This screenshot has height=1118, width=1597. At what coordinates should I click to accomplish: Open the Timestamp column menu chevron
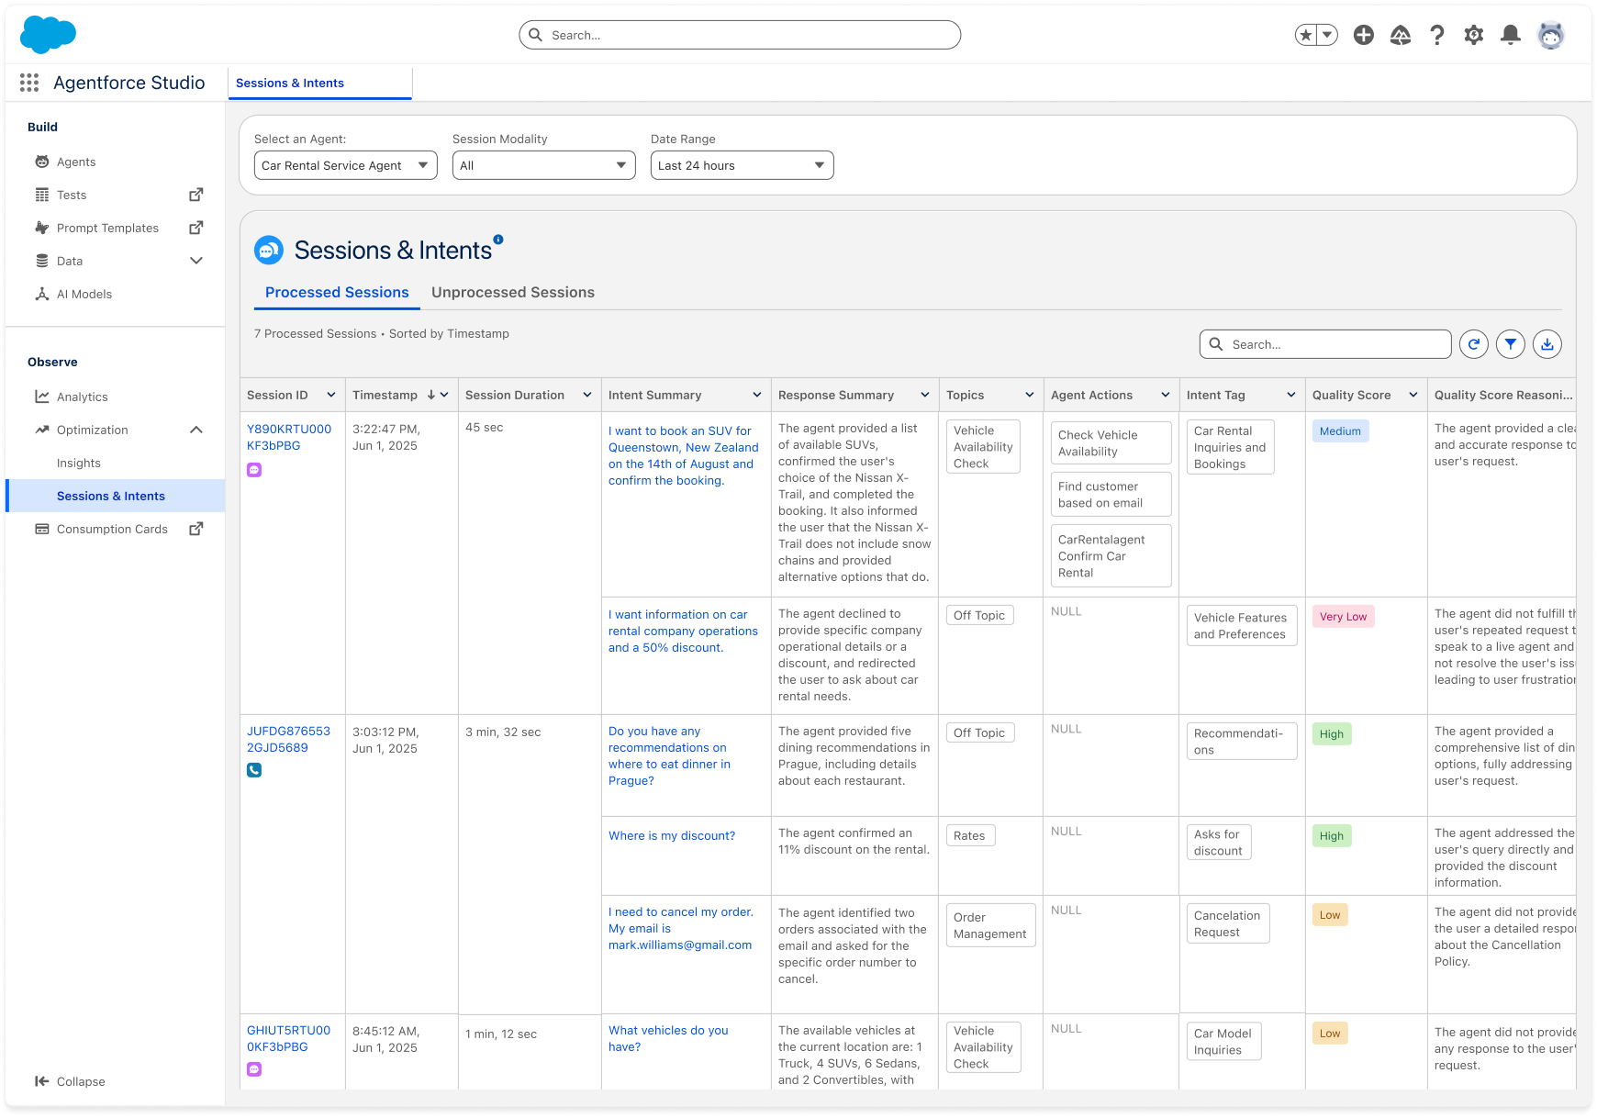(x=444, y=395)
